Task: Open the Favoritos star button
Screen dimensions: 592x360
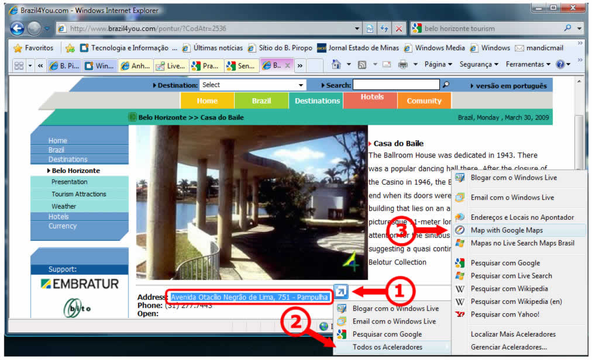Action: point(33,48)
